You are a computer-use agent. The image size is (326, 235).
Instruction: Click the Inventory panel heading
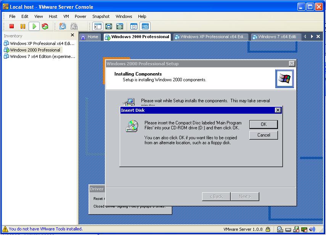coord(13,36)
